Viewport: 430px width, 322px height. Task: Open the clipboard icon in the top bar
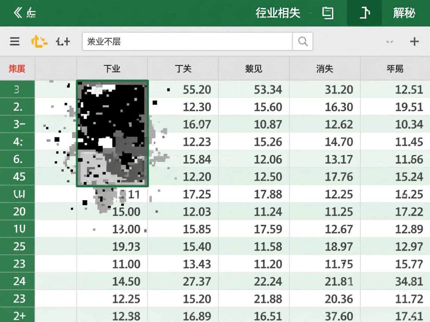327,12
